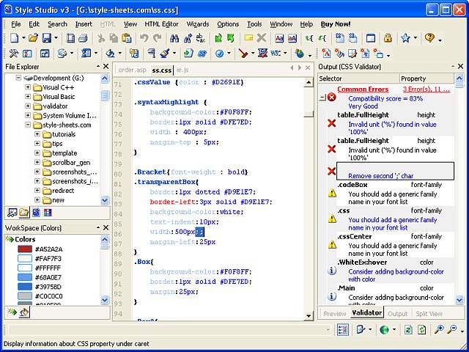Click the Replace text icon
The height and width of the screenshot is (352, 469).
201,38
